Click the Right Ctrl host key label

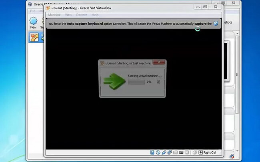(x=210, y=152)
